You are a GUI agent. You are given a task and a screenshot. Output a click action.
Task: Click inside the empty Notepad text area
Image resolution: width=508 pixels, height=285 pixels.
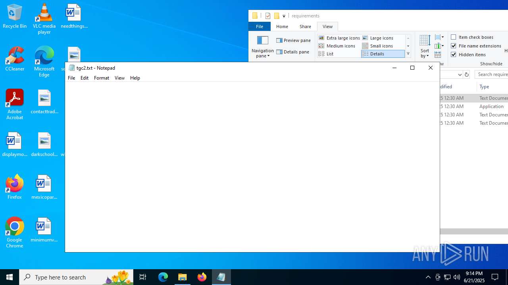pyautogui.click(x=252, y=166)
